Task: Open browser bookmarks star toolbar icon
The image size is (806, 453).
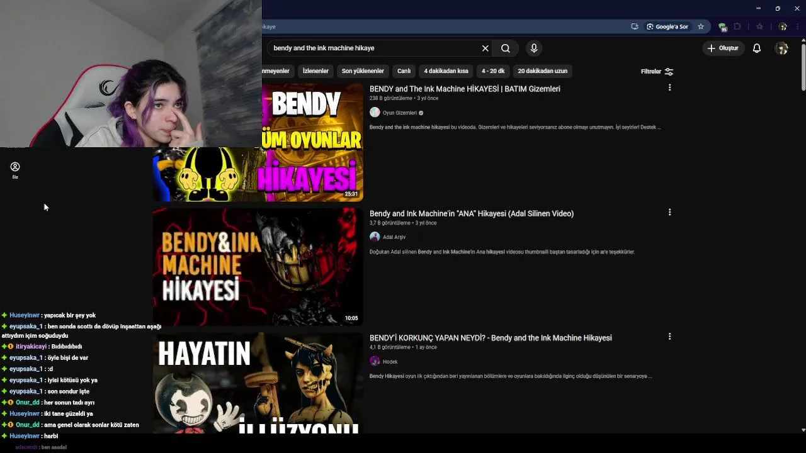Action: tap(760, 26)
